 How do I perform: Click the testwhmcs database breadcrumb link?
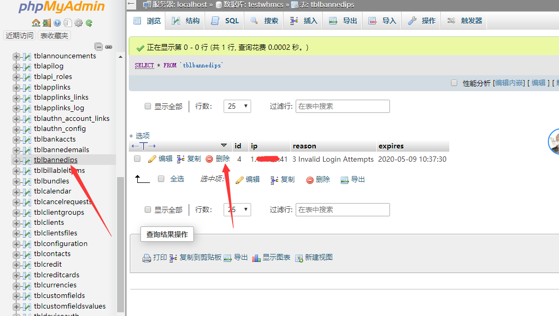[265, 5]
